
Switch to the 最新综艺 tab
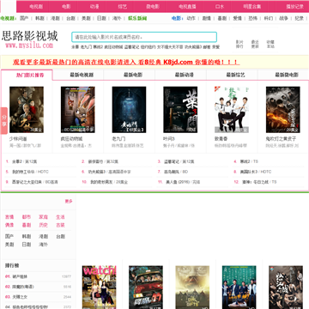point(236,75)
